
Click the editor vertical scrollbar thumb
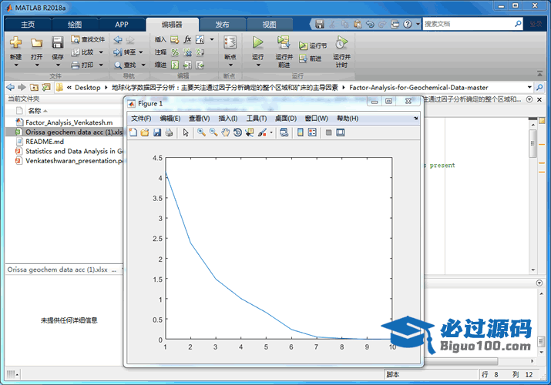(x=533, y=143)
